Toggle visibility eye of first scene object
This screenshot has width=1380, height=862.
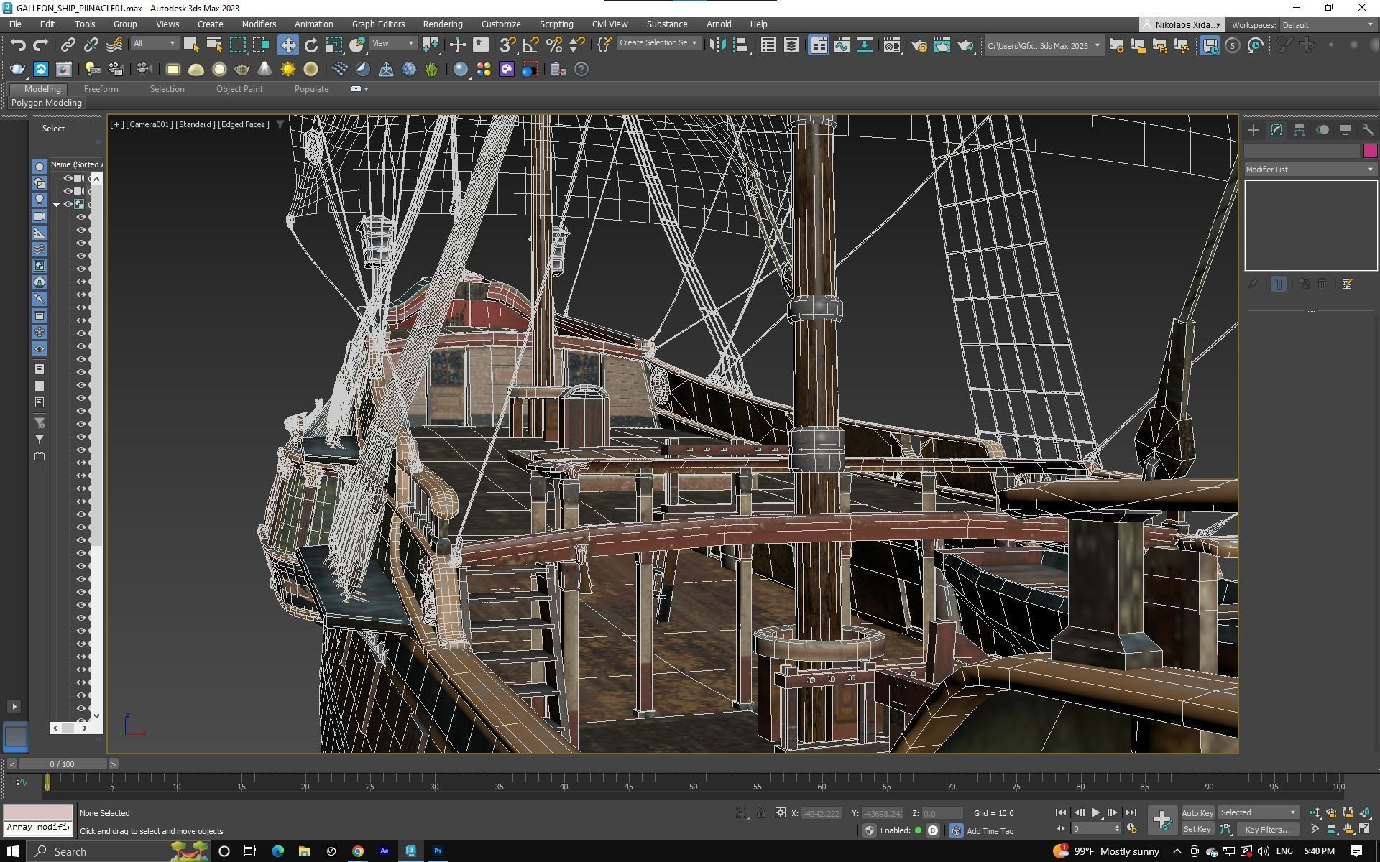pos(68,178)
